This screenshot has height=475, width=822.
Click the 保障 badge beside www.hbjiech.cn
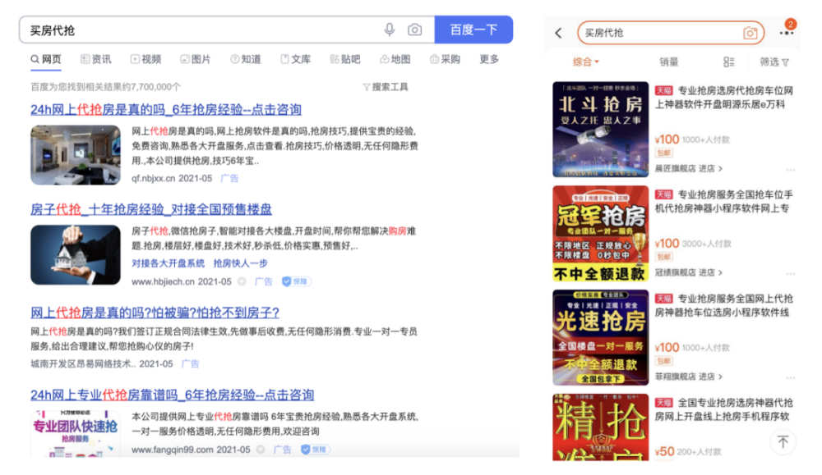tap(296, 281)
